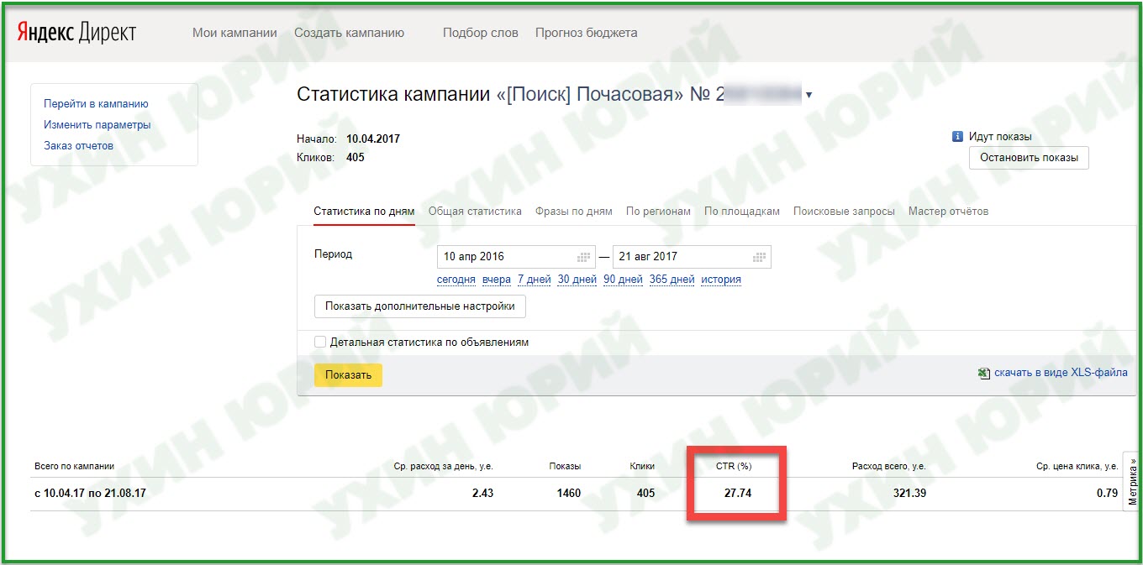Click info icon next to Идут показы

click(957, 137)
